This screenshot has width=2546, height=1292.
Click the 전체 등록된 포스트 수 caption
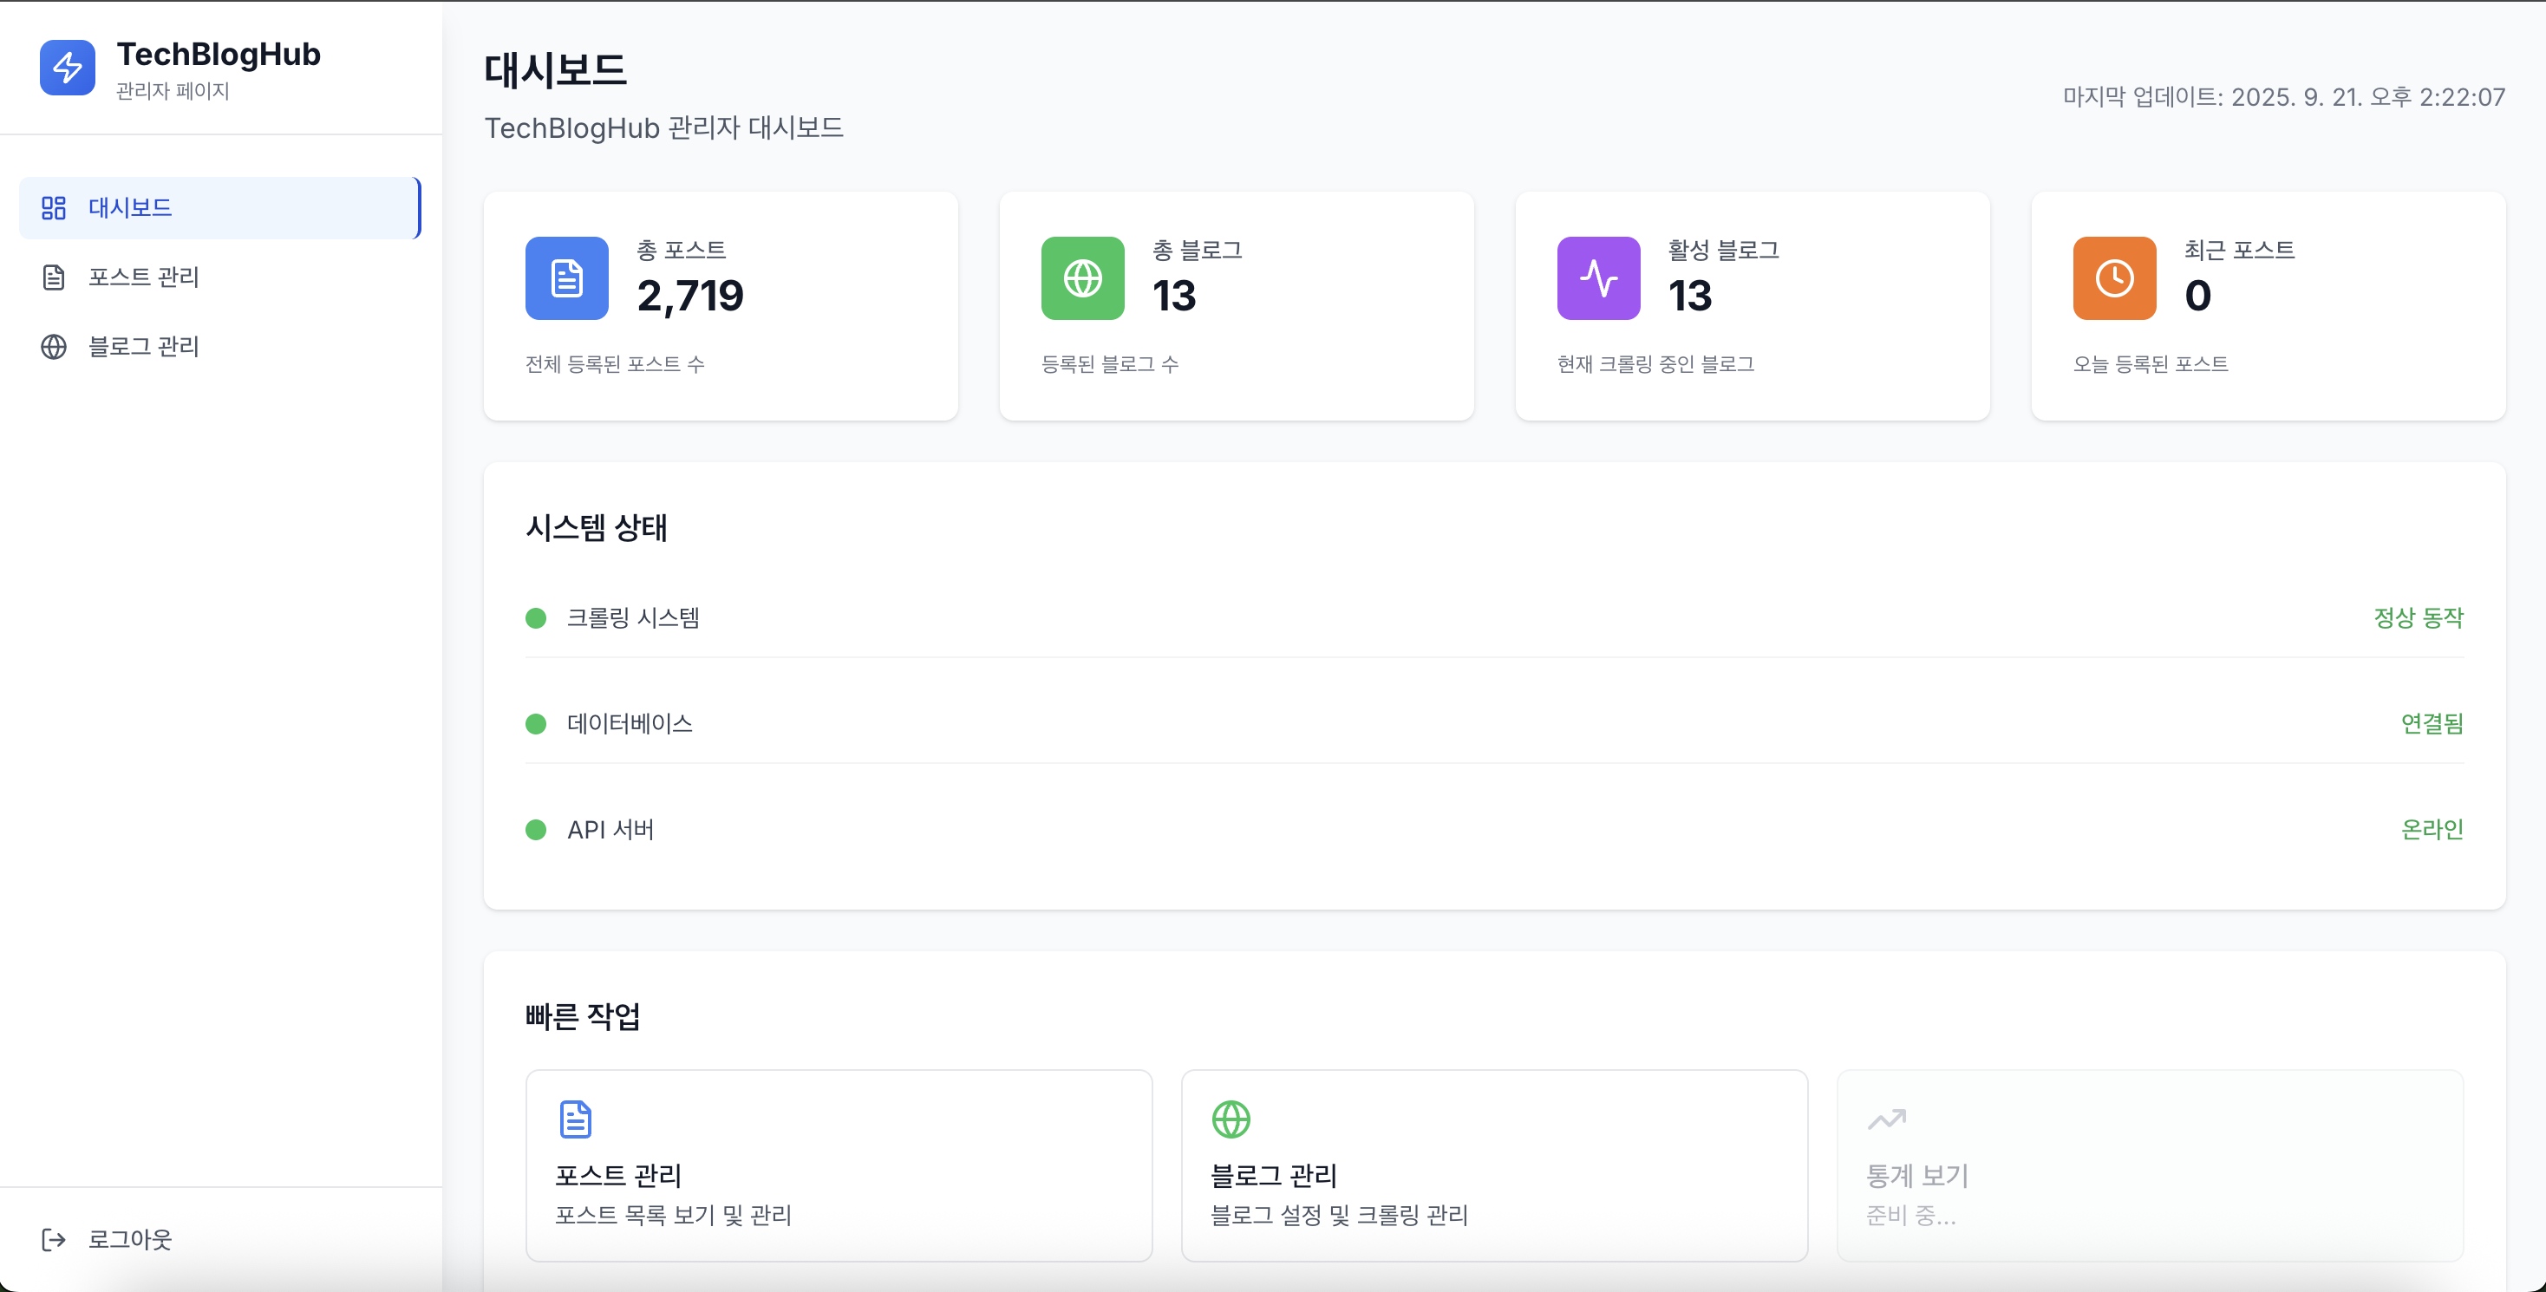pyautogui.click(x=615, y=365)
